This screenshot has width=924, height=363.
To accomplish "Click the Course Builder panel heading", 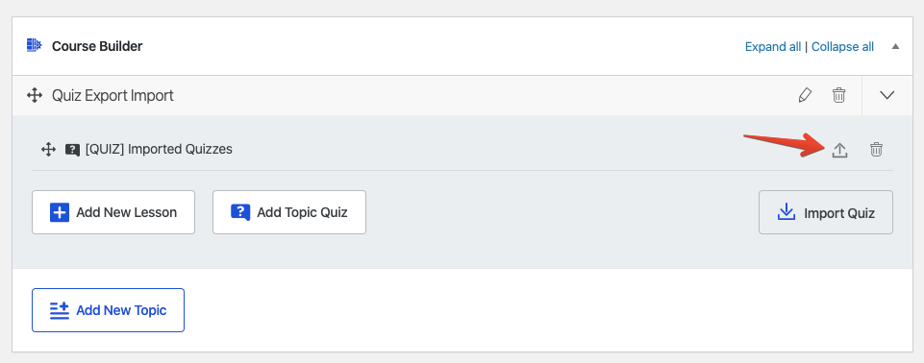I will tap(97, 46).
